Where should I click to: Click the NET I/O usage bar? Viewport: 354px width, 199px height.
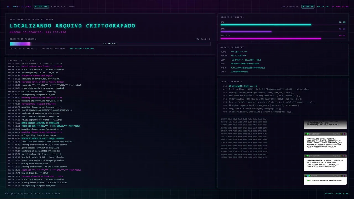tap(283, 39)
